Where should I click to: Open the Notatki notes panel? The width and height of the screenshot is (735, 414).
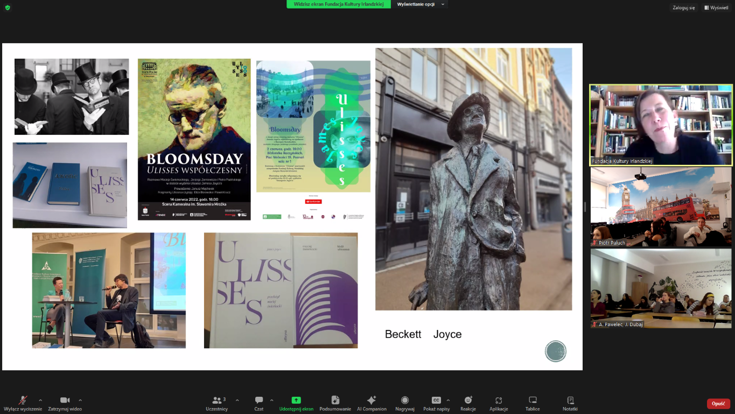tap(570, 403)
